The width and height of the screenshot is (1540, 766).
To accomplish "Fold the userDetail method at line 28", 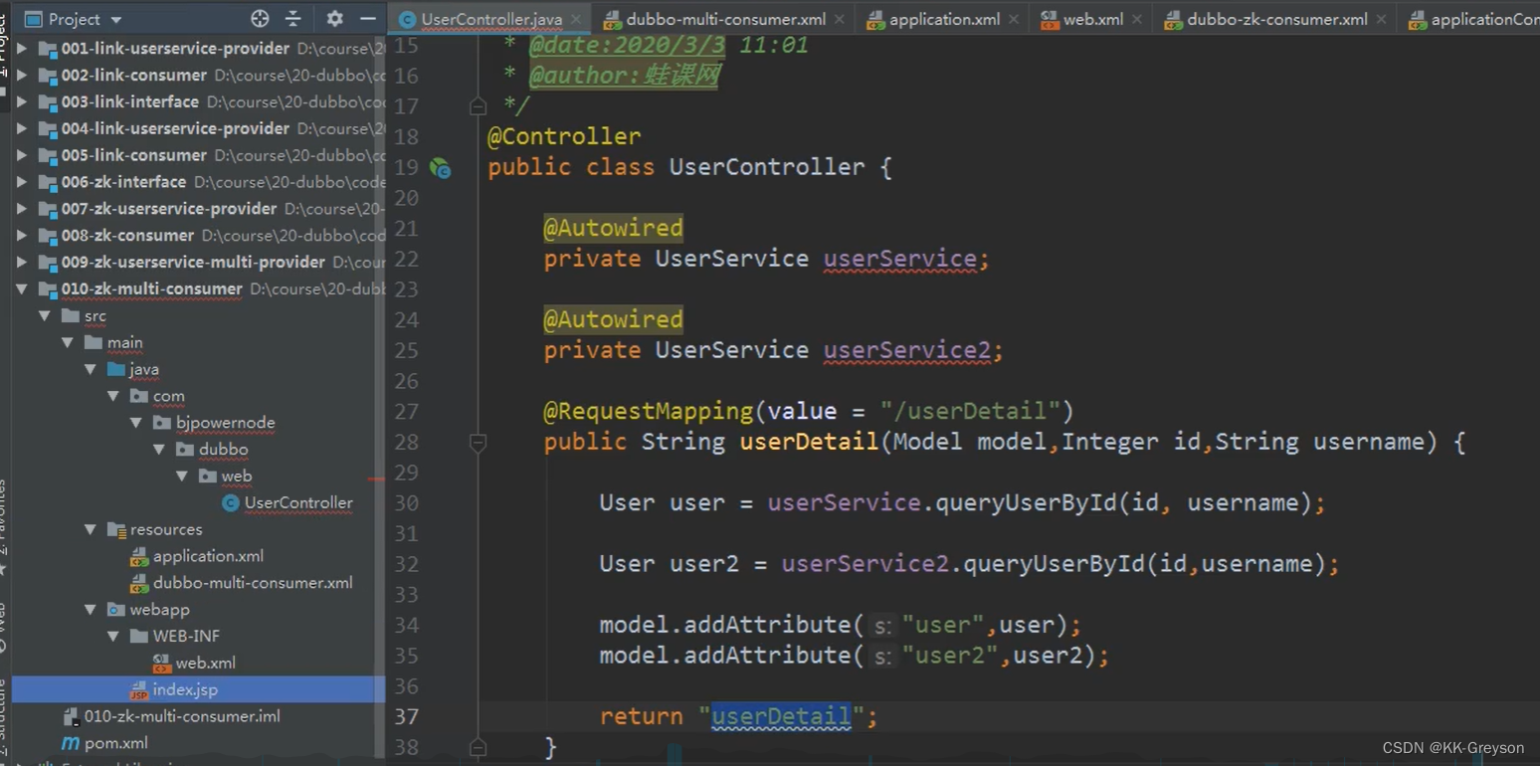I will pyautogui.click(x=478, y=443).
